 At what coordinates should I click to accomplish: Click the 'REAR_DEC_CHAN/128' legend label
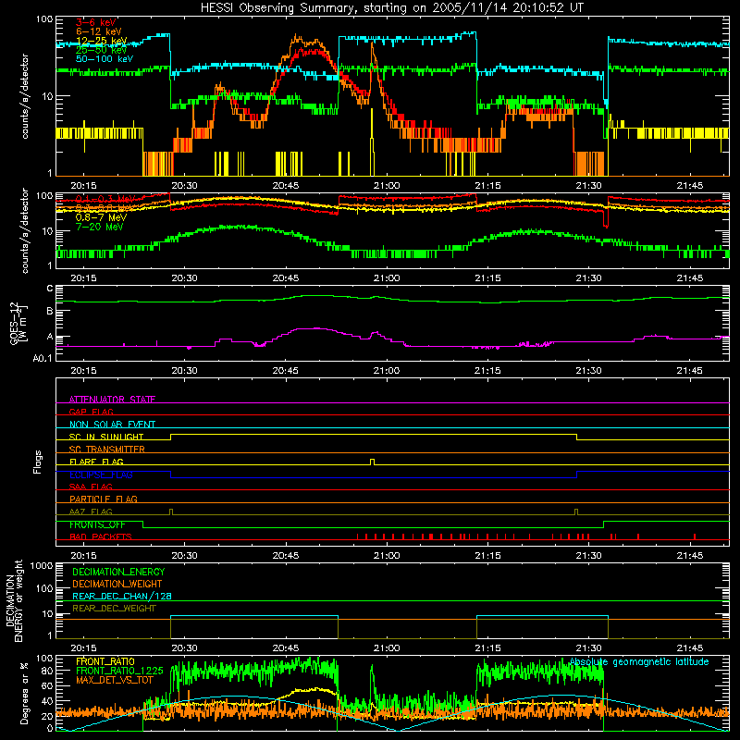tap(122, 596)
